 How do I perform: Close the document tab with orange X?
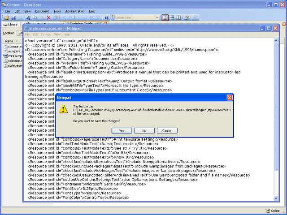tap(105, 23)
